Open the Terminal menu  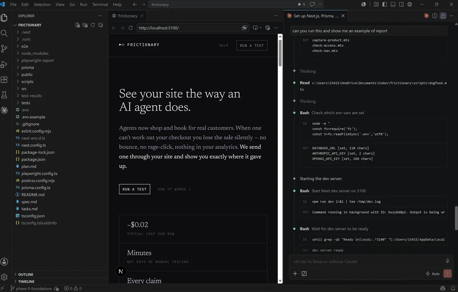pos(100,4)
